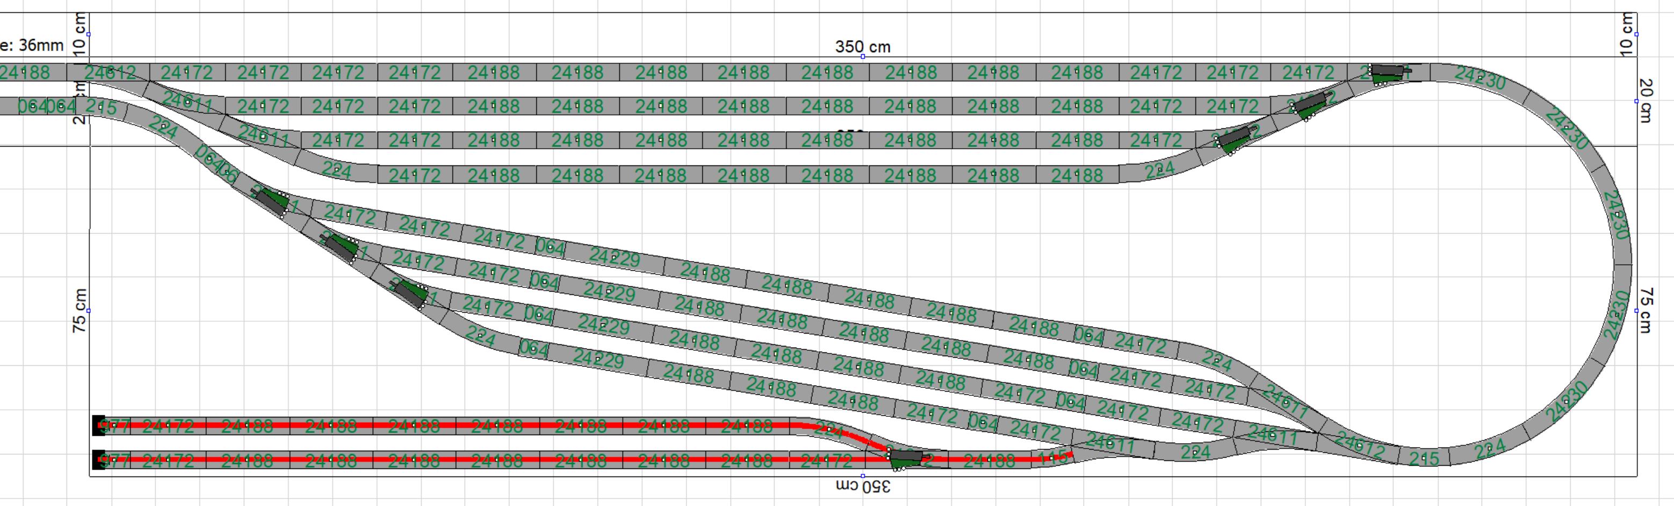1674x506 pixels.
Task: Select the only 24172 in fourth top row
Action: 416,175
